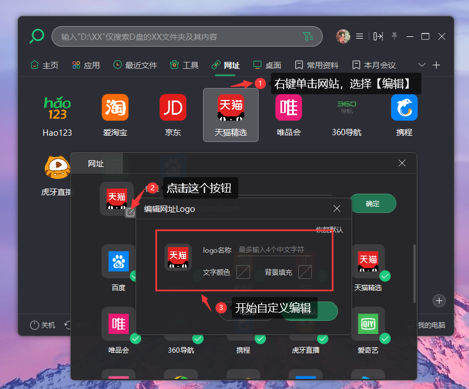Pin the window with pushpin icon

(x=394, y=36)
